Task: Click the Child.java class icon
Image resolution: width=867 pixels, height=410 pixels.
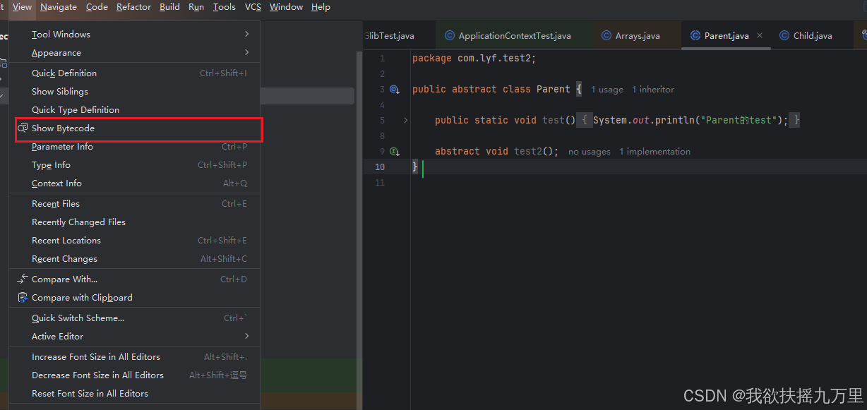Action: pyautogui.click(x=784, y=35)
